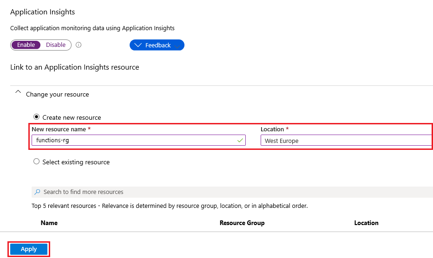Click the info icon beside Enable/Disable toggle
Image resolution: width=433 pixels, height=258 pixels.
pyautogui.click(x=79, y=45)
